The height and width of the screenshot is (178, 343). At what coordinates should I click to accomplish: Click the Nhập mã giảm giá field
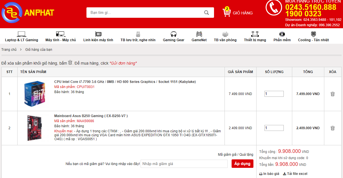[x=184, y=164]
